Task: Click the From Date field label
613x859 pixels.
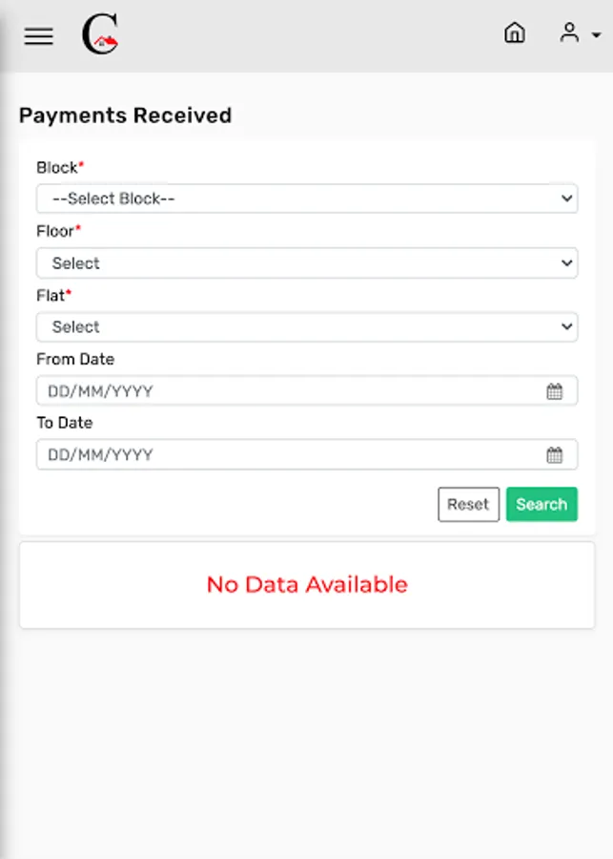Action: point(75,359)
